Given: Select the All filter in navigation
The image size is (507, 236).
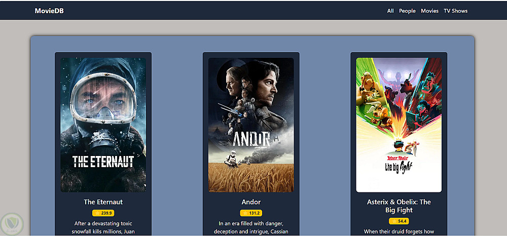Looking at the screenshot, I should tap(390, 11).
